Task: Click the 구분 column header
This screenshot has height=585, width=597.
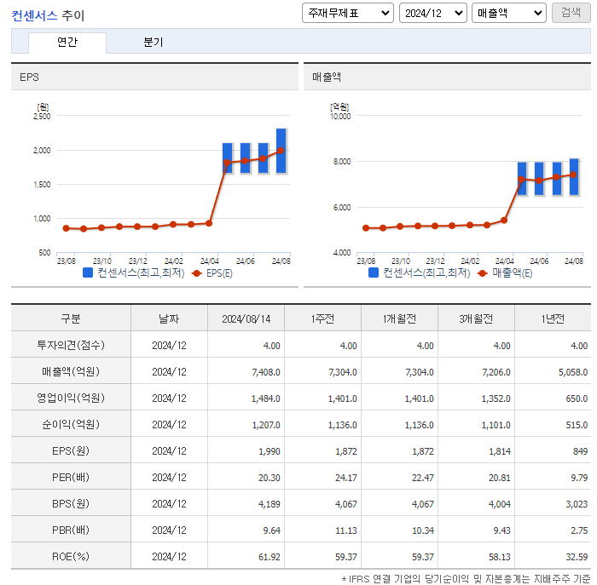Action: coord(71,318)
